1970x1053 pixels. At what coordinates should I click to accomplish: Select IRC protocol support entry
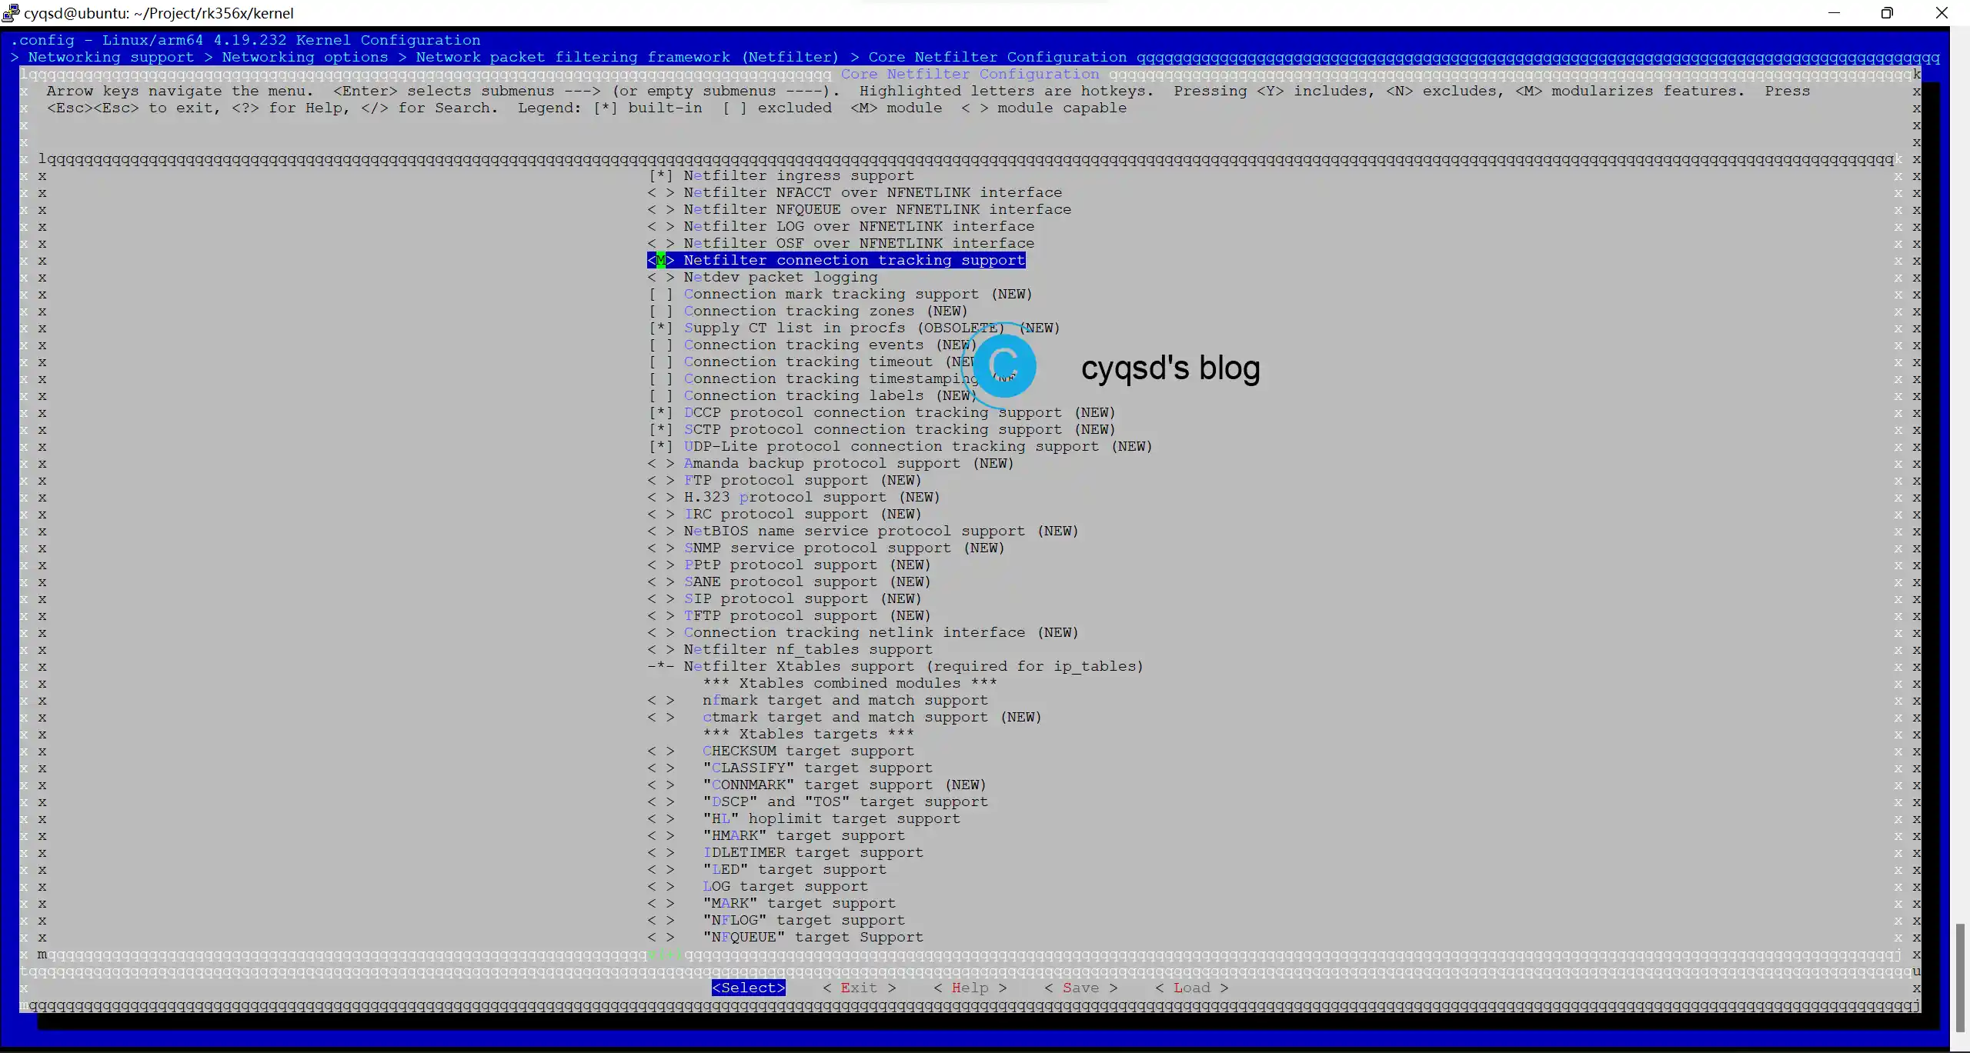pos(785,514)
